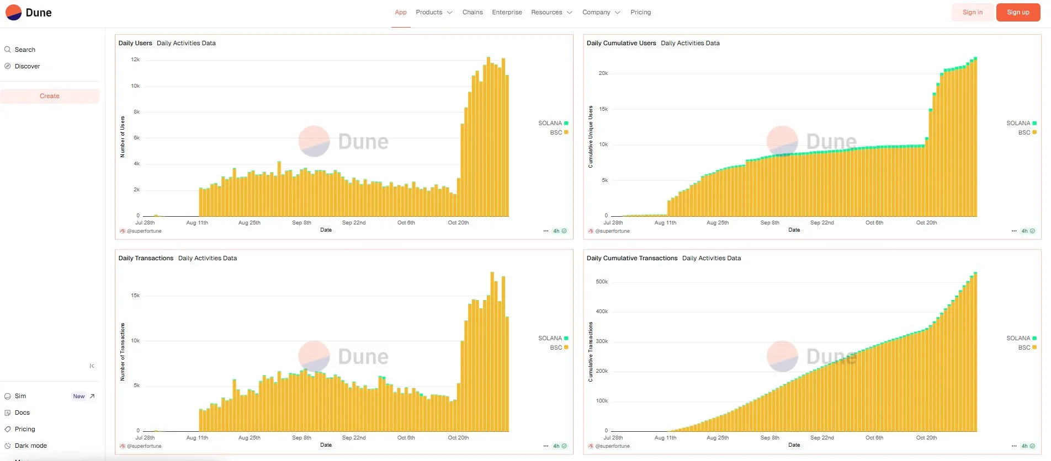1051x461 pixels.
Task: Click the Search magnifier icon in sidebar
Action: click(x=8, y=50)
